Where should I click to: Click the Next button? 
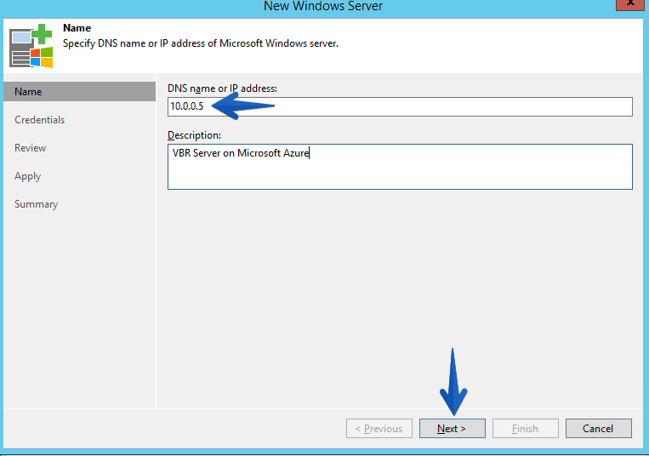[452, 428]
